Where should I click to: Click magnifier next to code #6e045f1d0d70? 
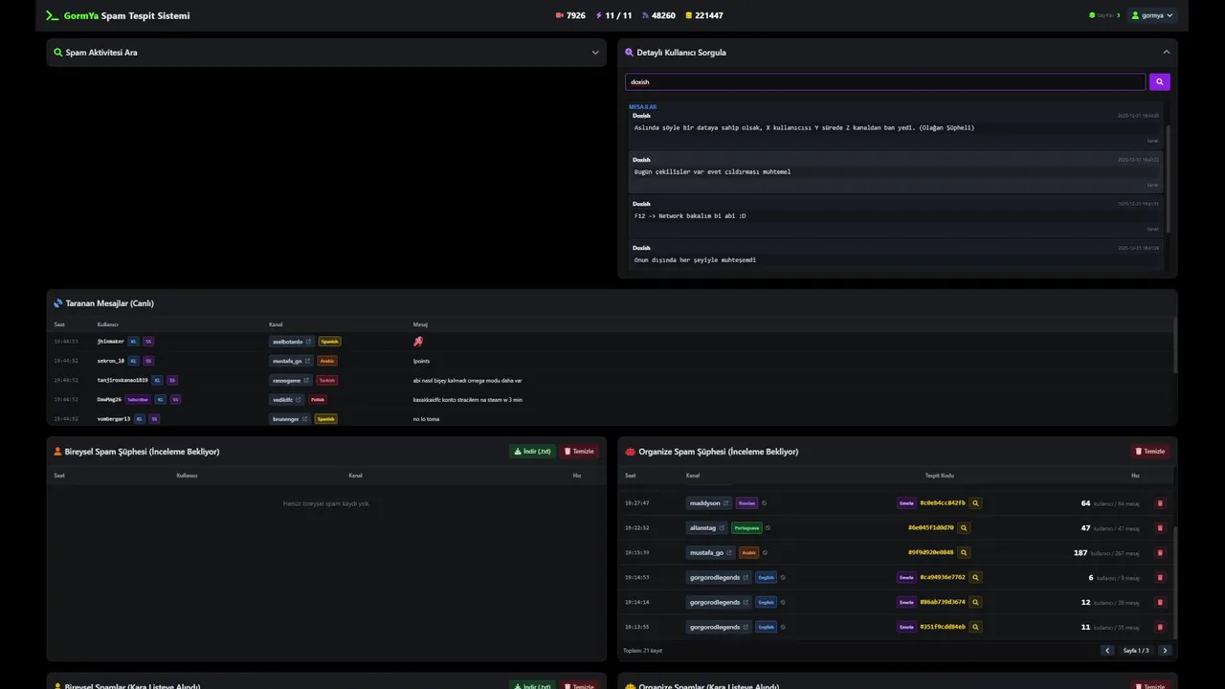pos(964,528)
